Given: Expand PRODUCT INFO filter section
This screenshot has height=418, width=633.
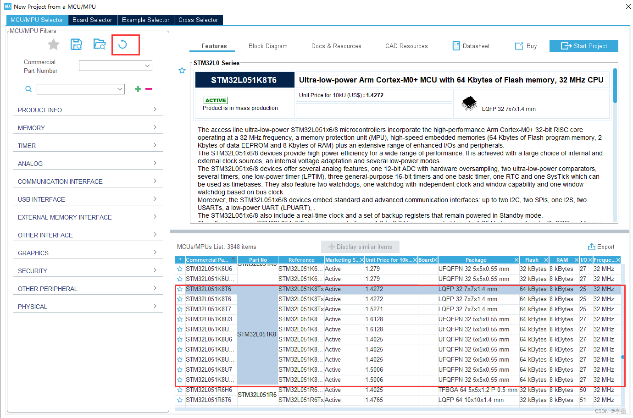Looking at the screenshot, I should (x=88, y=110).
